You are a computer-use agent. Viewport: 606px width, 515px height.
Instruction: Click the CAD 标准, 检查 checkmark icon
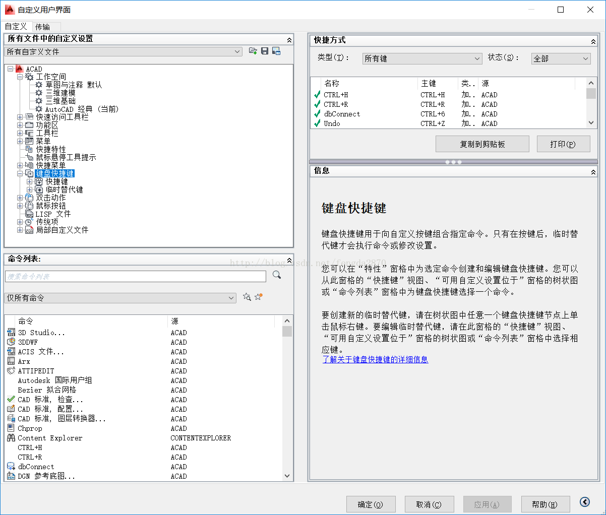(x=11, y=400)
